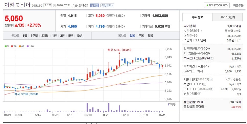Click the help icon next to 배당수익률
Image resolution: width=247 pixels, height=124 pixels.
200,94
